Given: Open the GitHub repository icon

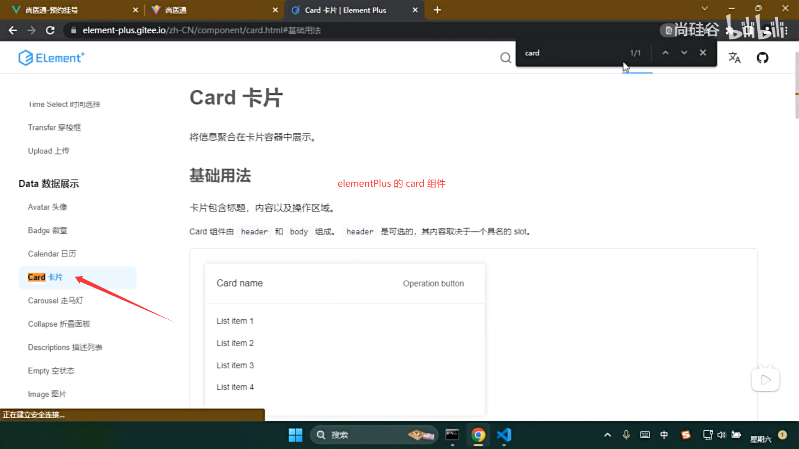Looking at the screenshot, I should click(762, 58).
